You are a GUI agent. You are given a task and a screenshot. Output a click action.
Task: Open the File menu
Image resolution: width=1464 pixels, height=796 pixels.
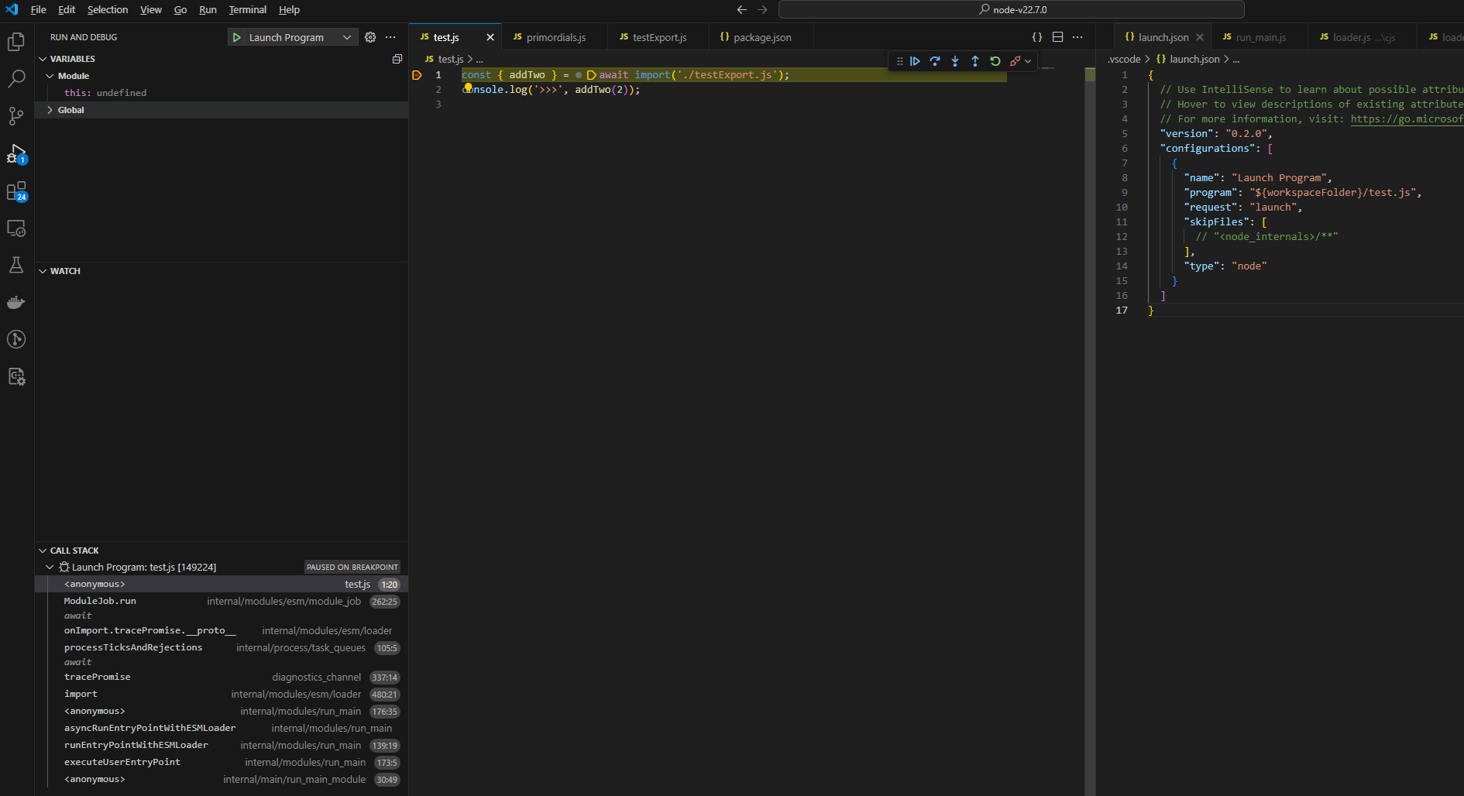tap(39, 10)
